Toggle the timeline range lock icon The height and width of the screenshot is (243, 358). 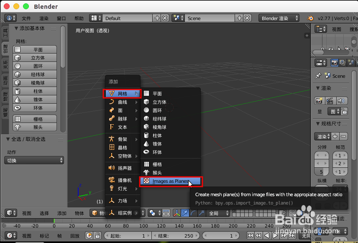[x=98, y=235]
